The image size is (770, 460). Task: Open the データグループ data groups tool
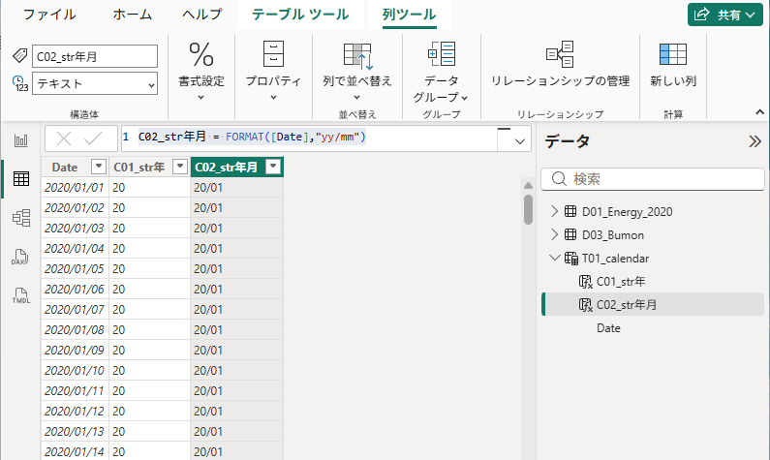[441, 72]
